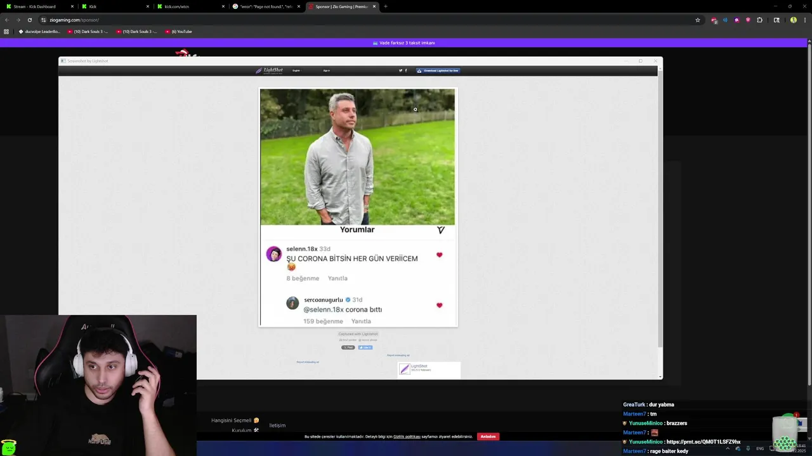View site information for ziogaming.com
Image resolution: width=812 pixels, height=456 pixels.
point(43,20)
